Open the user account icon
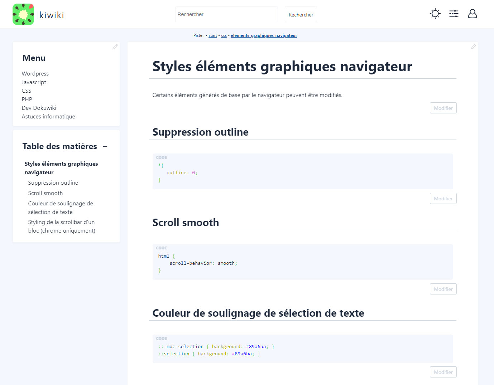Viewport: 494px width, 385px height. click(x=473, y=14)
